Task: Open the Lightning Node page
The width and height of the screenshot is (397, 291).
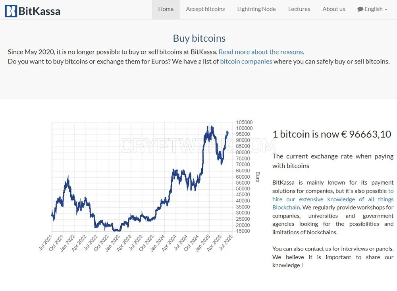Action: 256,10
